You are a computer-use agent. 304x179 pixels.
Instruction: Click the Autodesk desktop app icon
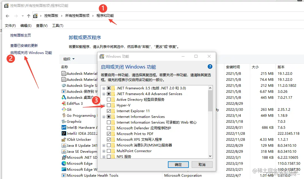tap(64, 98)
